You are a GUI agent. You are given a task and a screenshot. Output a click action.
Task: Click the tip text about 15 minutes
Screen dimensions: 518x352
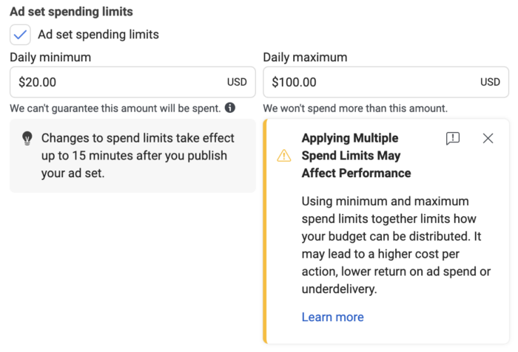pos(138,156)
